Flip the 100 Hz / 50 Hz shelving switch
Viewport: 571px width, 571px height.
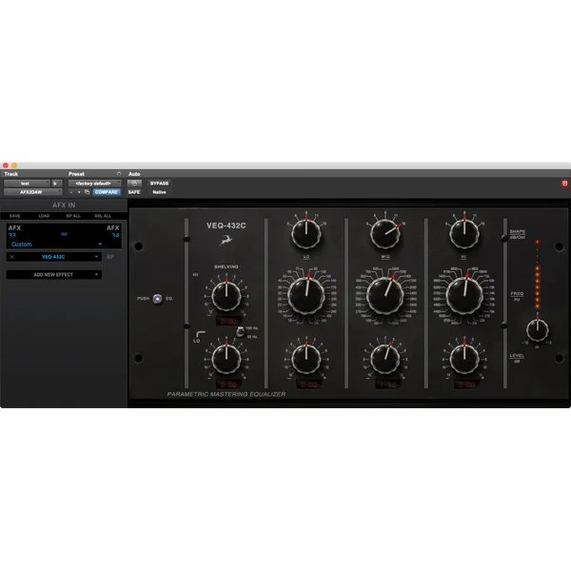coord(241,332)
